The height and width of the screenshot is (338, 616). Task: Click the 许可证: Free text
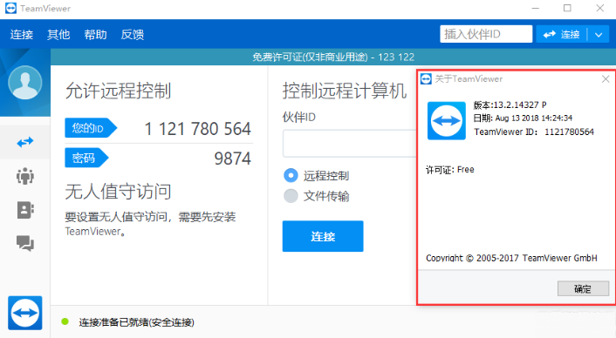450,170
